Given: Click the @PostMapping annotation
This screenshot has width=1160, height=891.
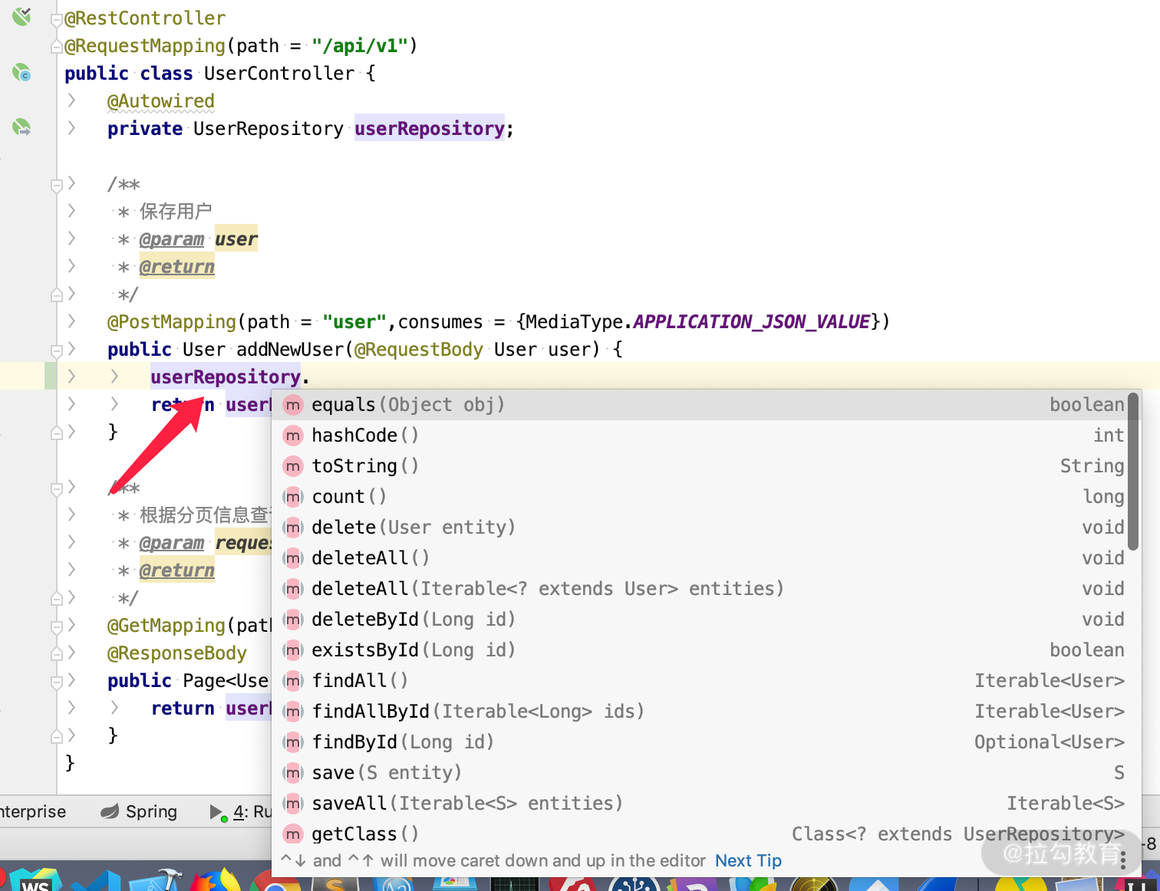Looking at the screenshot, I should [x=172, y=322].
